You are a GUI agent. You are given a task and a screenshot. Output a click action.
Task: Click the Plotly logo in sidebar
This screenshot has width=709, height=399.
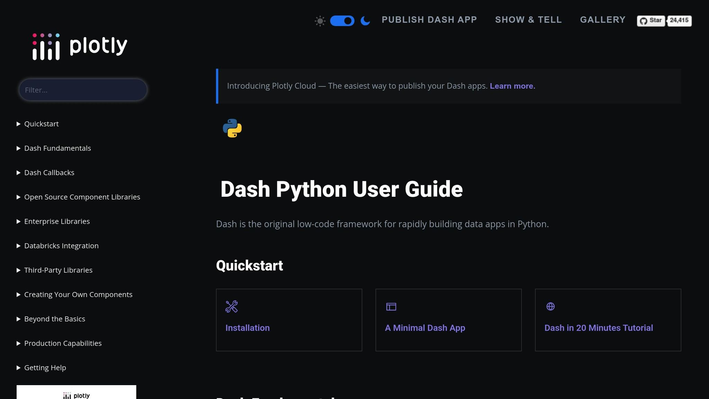click(x=80, y=47)
